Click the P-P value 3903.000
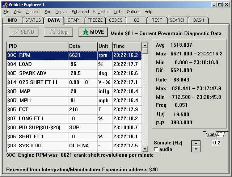 [181, 123]
